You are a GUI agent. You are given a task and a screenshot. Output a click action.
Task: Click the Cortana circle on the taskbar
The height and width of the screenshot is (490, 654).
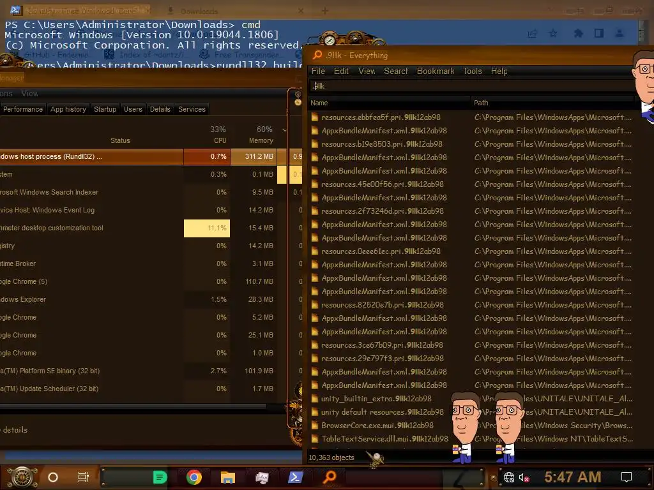(x=53, y=477)
